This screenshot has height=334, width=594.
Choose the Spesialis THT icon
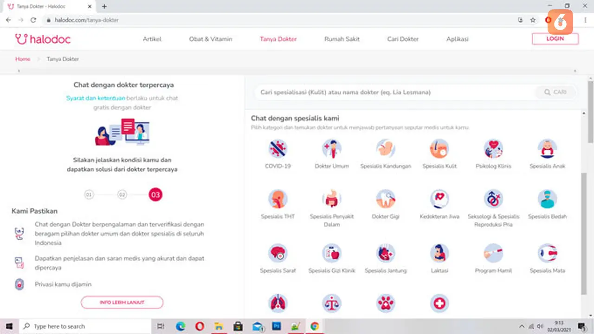[278, 199]
